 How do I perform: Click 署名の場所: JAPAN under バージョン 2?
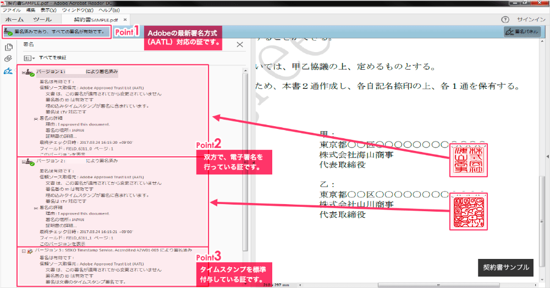coord(64,220)
